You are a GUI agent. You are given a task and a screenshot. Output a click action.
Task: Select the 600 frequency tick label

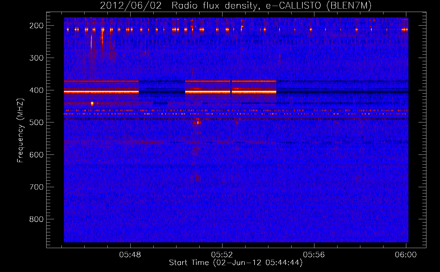pyautogui.click(x=36, y=155)
